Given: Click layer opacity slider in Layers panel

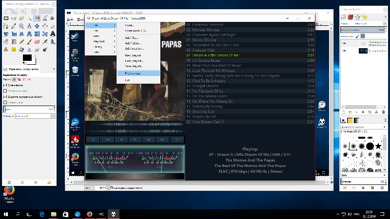Looking at the screenshot, I should 363,30.
